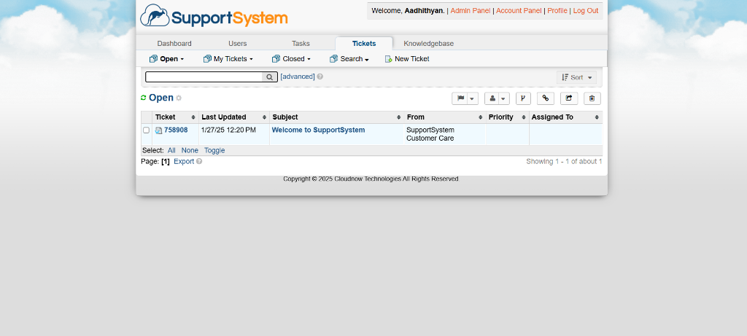Expand the arrow beside the assign person button

click(x=504, y=98)
